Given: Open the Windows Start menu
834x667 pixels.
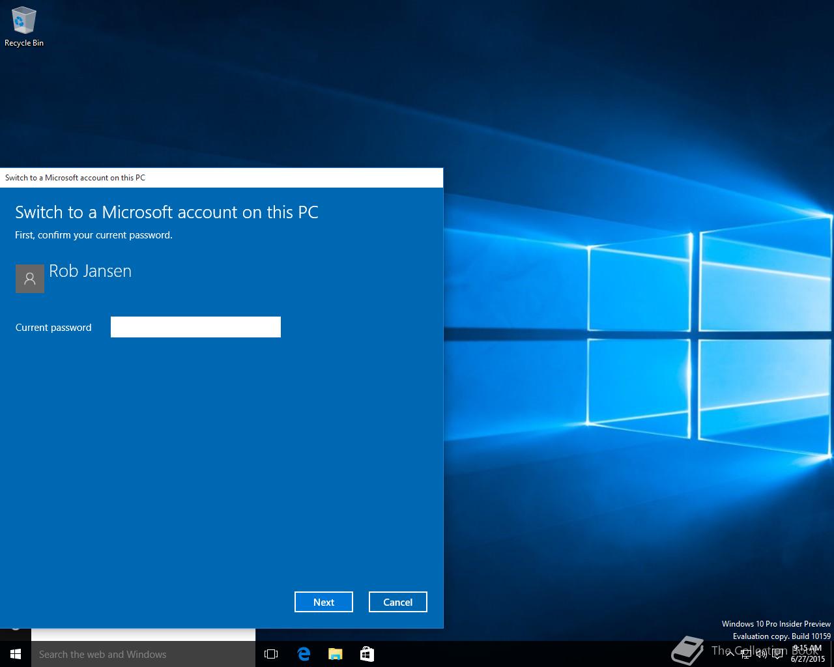Looking at the screenshot, I should [x=16, y=654].
